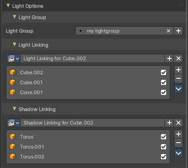Viewport: 188px width, 168px height.
Task: Open Shadow Linking collection browse dropdown
Action: [13, 123]
